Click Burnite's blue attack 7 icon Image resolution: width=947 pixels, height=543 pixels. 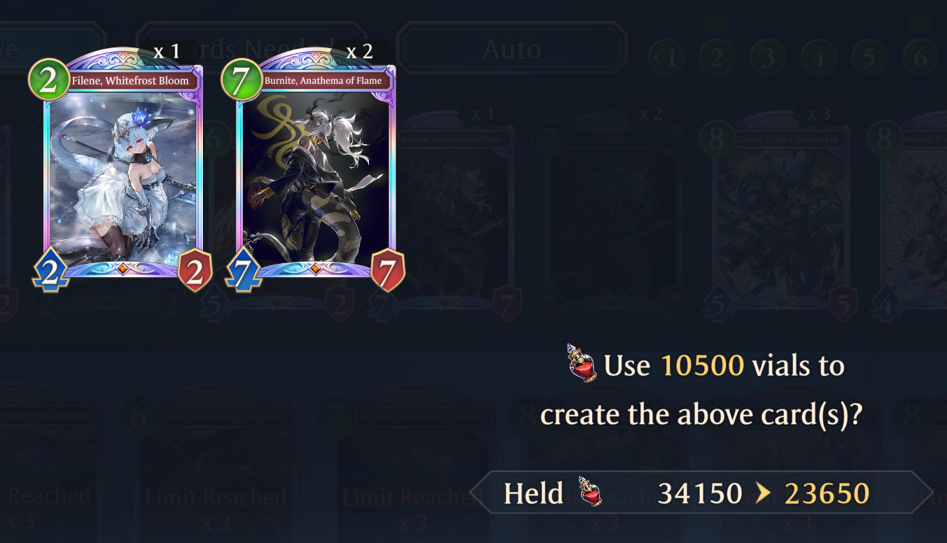pos(243,270)
